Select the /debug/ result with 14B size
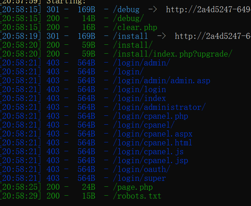Image resolution: width=251 pixels, height=206 pixels. [130, 18]
